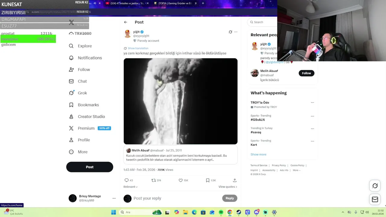386x217 pixels.
Task: Play the black-and-white video in post
Action: pos(180,101)
